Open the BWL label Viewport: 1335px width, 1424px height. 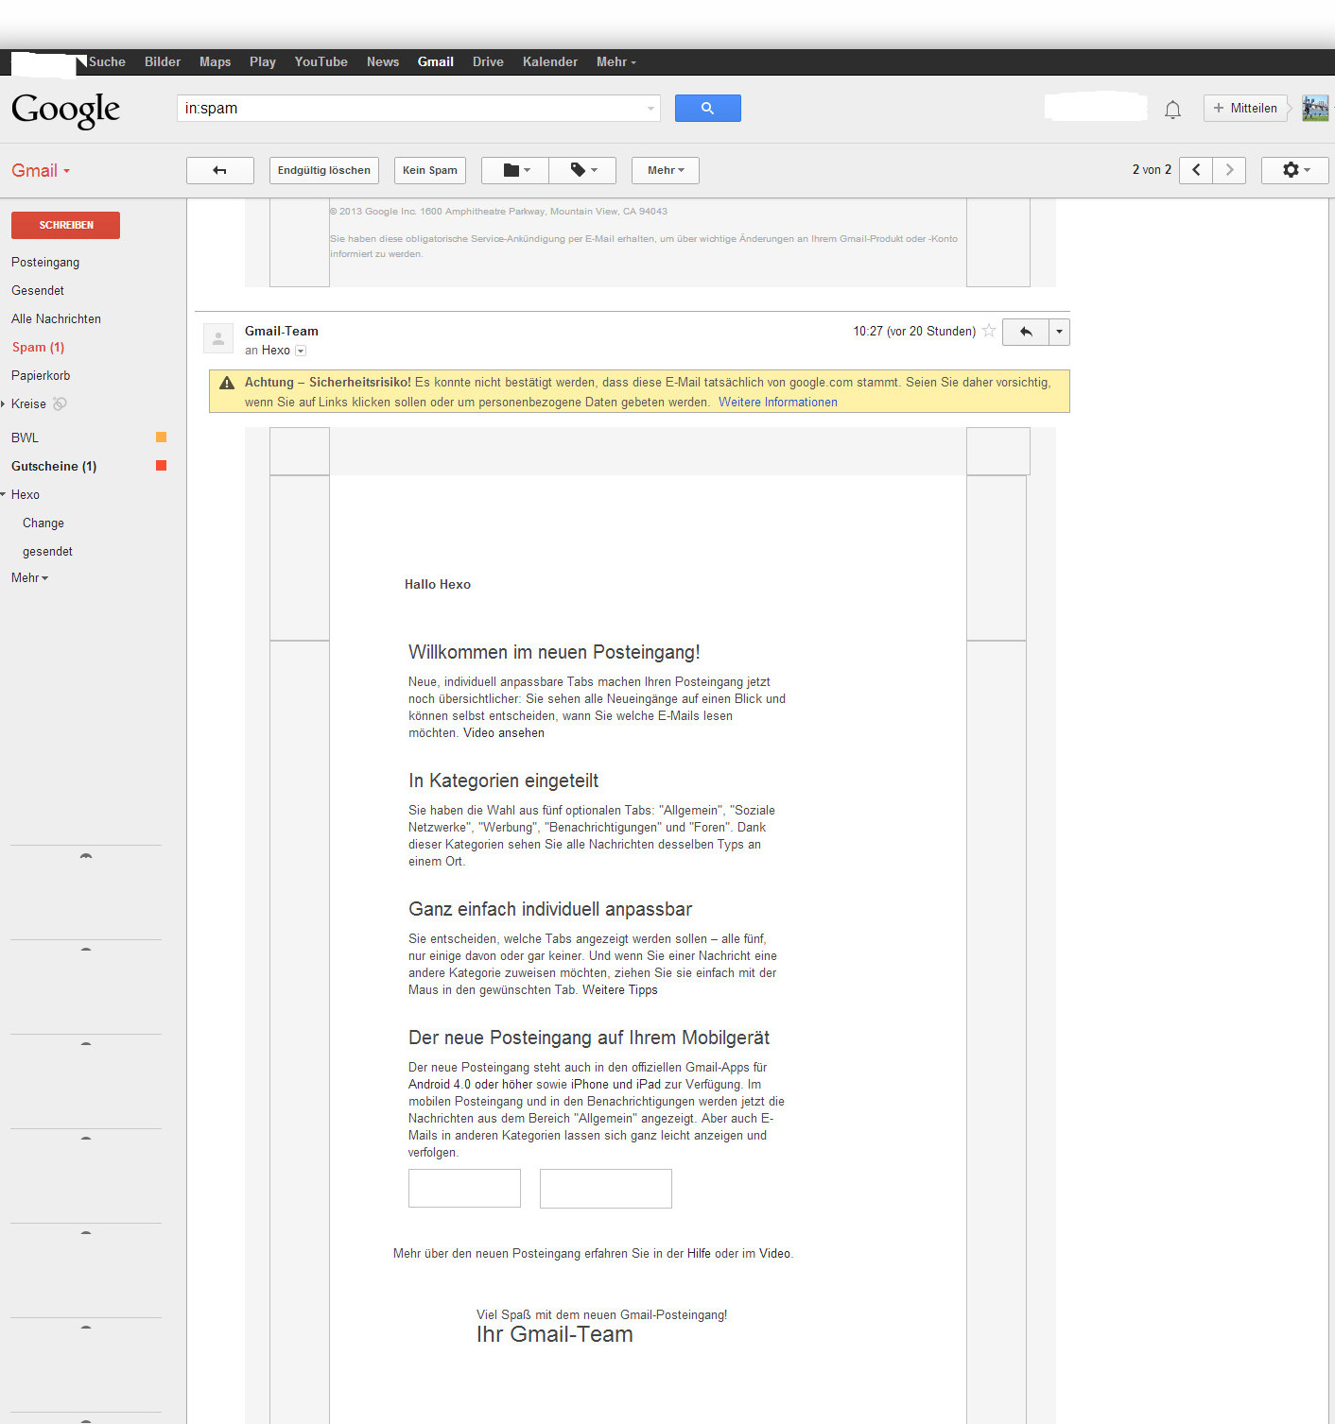tap(25, 437)
